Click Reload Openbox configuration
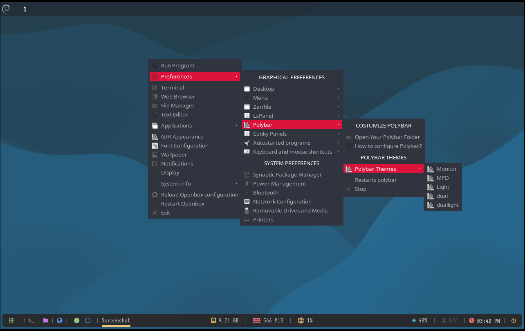Viewport: 525px width, 331px height. point(199,195)
